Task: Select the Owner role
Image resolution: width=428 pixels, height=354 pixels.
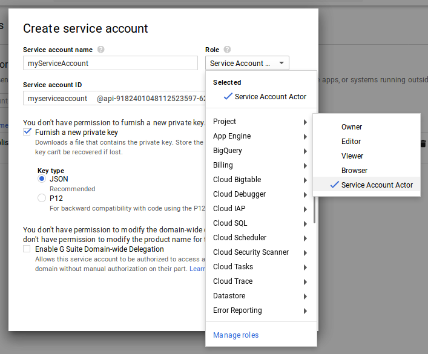Action: [352, 127]
